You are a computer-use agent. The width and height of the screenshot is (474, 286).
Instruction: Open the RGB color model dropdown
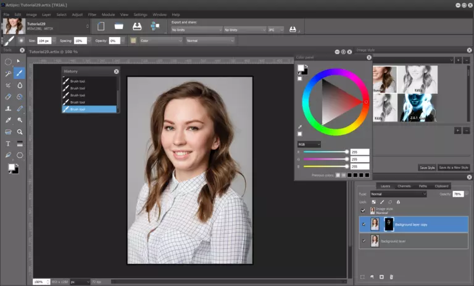(x=309, y=144)
